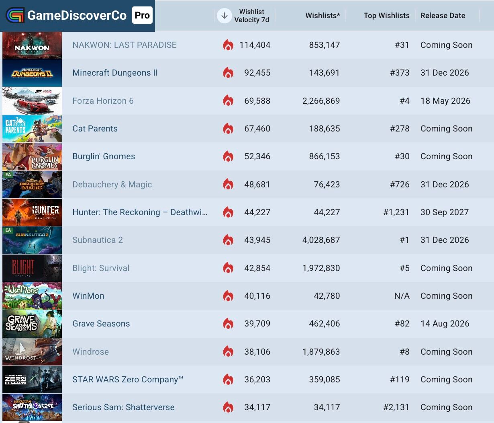Screen dimensions: 494x423
Task: Click the Blight Survival thumbnail
Action: pyautogui.click(x=32, y=268)
